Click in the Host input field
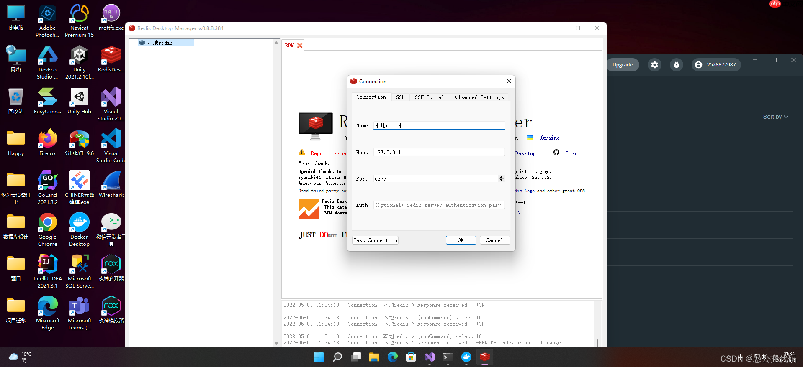 [x=439, y=152]
